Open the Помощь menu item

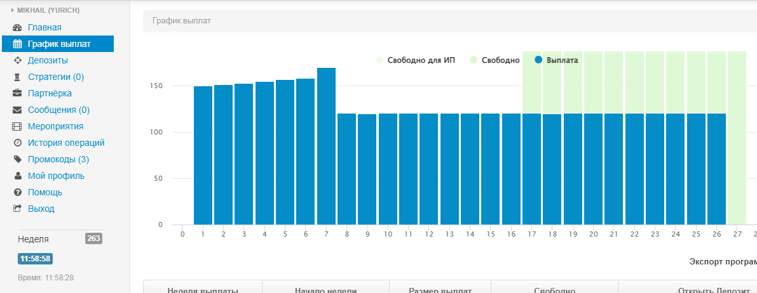(x=44, y=193)
